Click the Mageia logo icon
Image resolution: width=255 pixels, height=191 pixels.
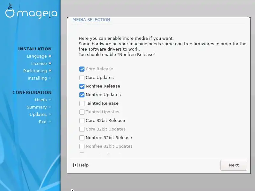(10, 11)
